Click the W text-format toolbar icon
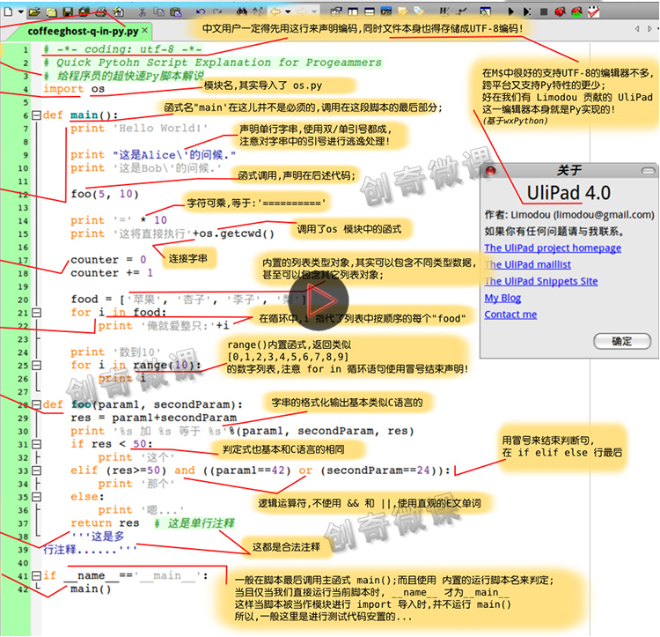This screenshot has width=660, height=637. point(444,11)
